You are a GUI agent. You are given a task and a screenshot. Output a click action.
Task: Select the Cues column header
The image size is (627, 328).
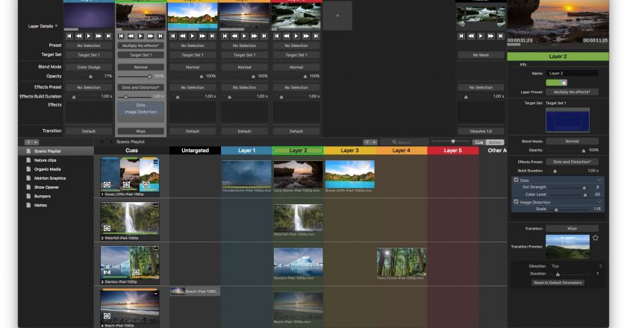(131, 151)
